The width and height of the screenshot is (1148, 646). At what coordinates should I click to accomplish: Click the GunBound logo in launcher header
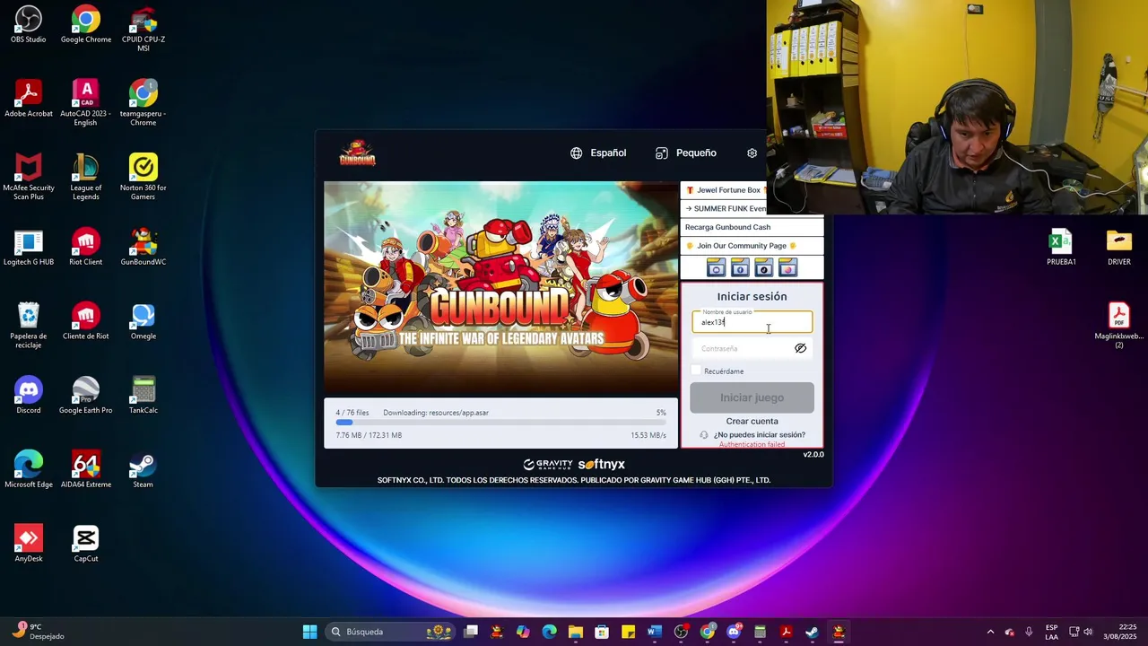pyautogui.click(x=357, y=153)
